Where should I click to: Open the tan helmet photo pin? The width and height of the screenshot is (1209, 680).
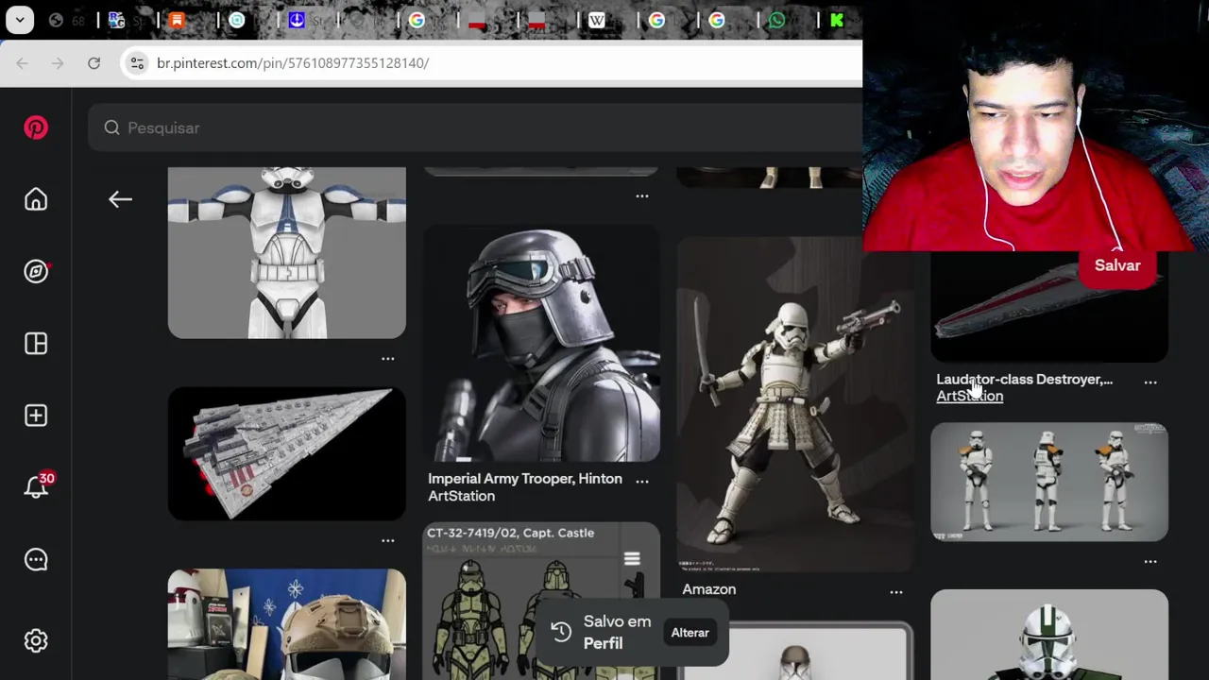click(287, 624)
